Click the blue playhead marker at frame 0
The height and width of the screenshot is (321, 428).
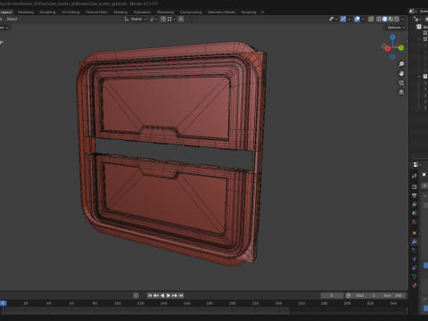click(3, 303)
